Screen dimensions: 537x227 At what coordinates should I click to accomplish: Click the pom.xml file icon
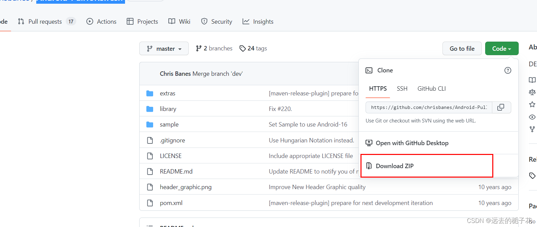coord(150,203)
